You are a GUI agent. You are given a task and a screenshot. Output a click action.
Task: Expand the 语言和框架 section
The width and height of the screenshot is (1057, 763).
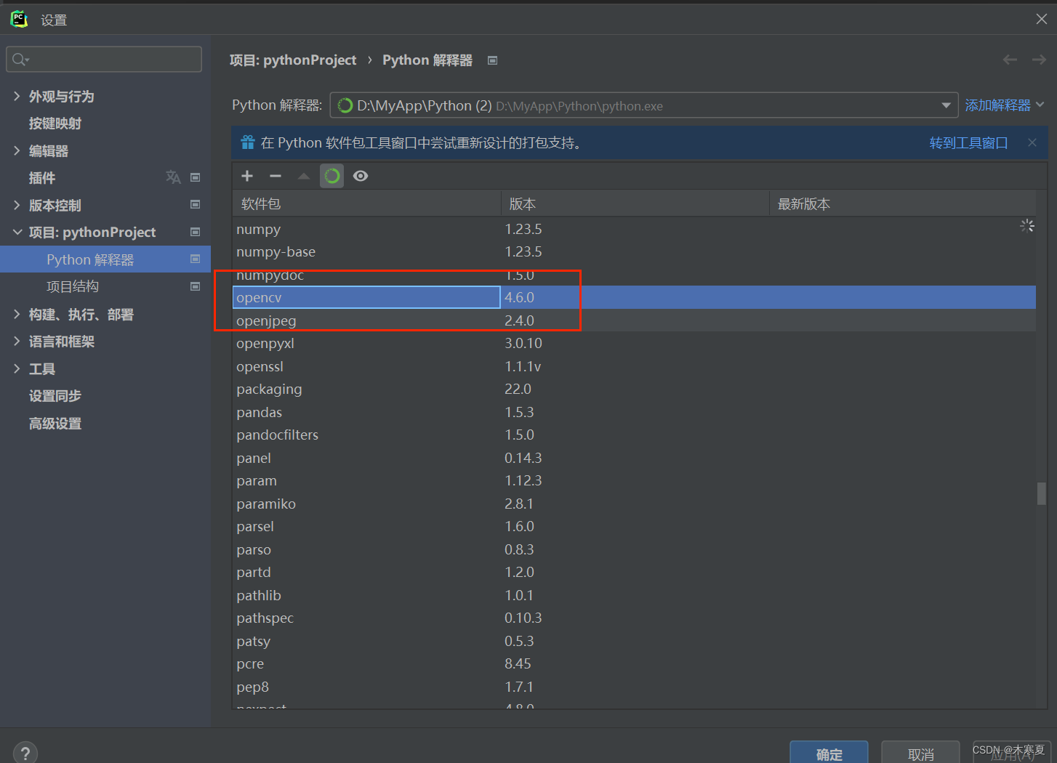[17, 341]
